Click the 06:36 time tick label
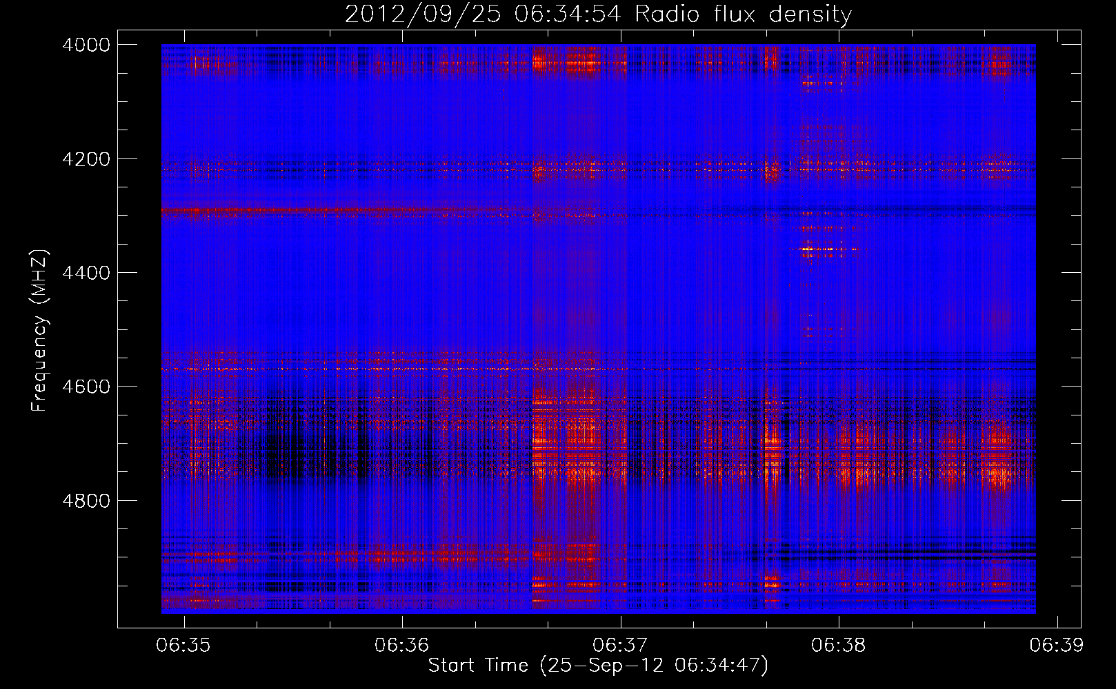Screen dimensions: 1116x689 point(401,645)
